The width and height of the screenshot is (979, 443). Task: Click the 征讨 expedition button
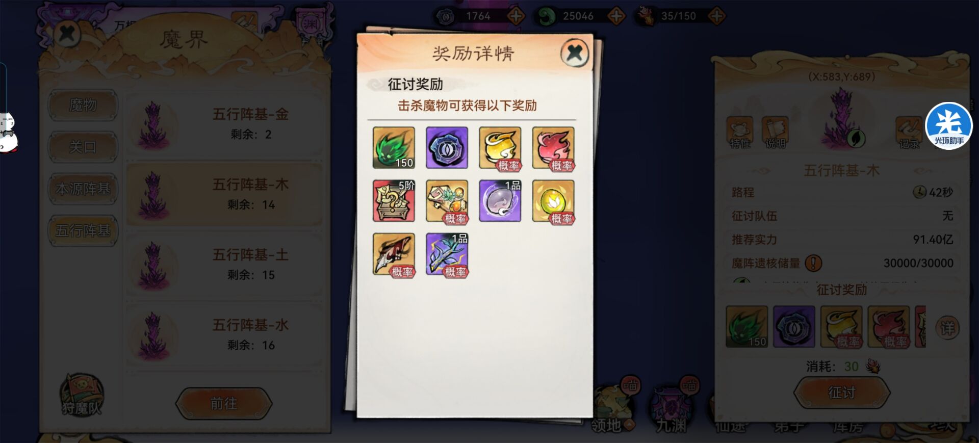(x=842, y=393)
